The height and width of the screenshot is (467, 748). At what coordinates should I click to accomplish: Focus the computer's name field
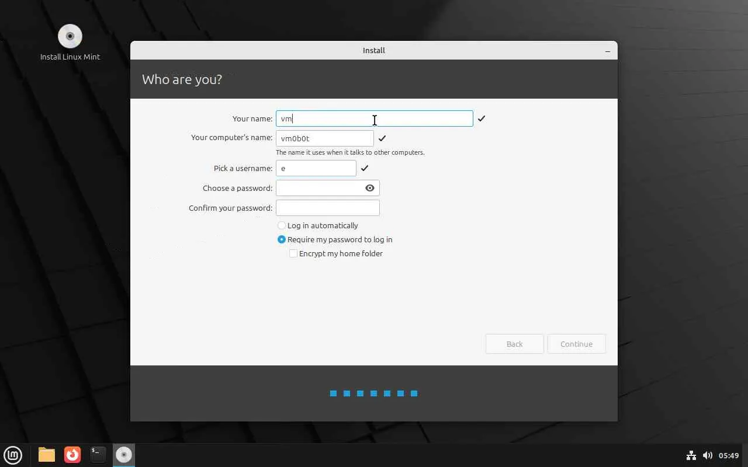pos(324,138)
